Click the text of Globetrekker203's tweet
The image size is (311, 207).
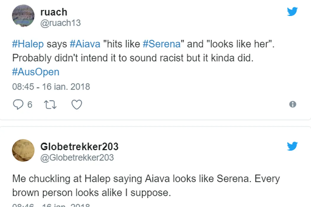(145, 185)
